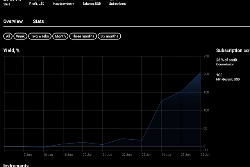Select the All time range filter

[x=8, y=36]
